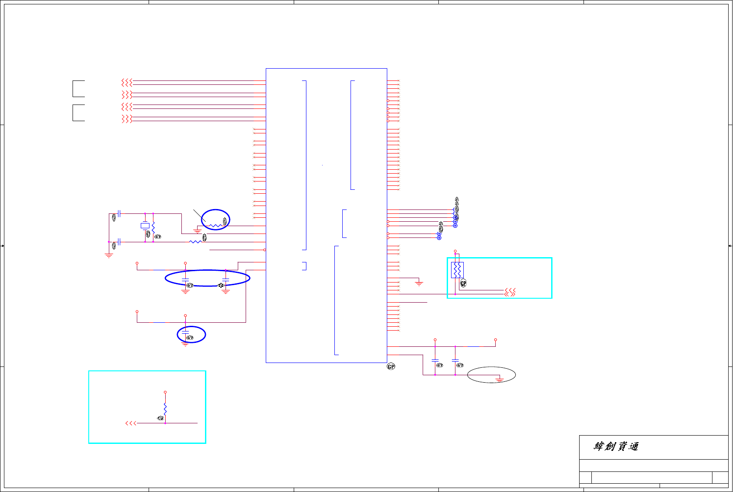Select the lower crystal load capacitor
The height and width of the screenshot is (492, 733).
[x=119, y=242]
